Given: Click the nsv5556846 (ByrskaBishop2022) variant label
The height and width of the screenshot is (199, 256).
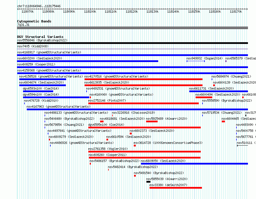Looking at the screenshot, I should 42,40.
